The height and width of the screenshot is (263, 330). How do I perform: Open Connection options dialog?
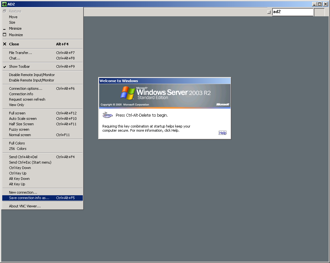[x=26, y=89]
